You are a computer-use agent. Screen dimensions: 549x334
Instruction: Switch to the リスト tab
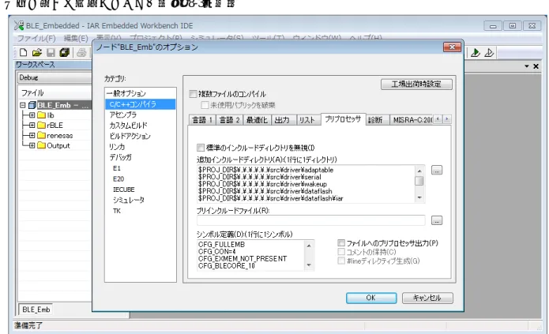(307, 120)
